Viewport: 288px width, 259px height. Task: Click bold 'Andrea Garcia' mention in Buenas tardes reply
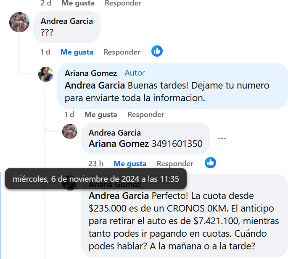95,86
